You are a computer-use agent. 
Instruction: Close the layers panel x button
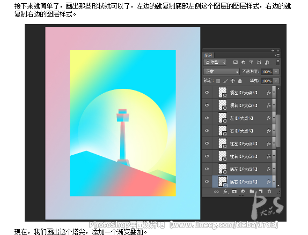coord(278,50)
